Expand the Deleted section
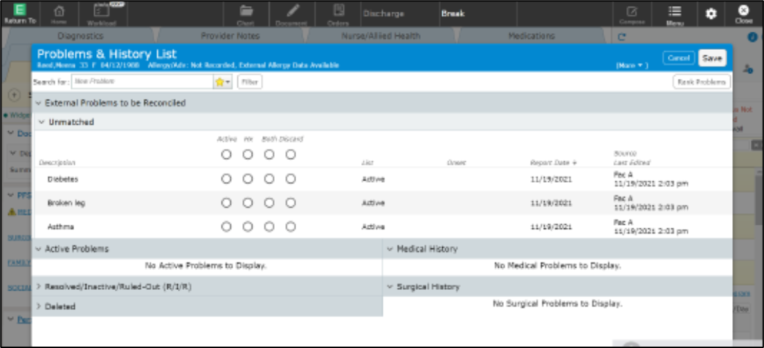Image resolution: width=764 pixels, height=348 pixels. point(39,306)
